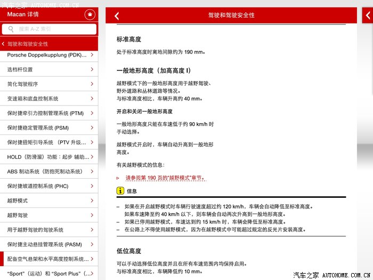Open 越野模式 section in sidebar

48,201
